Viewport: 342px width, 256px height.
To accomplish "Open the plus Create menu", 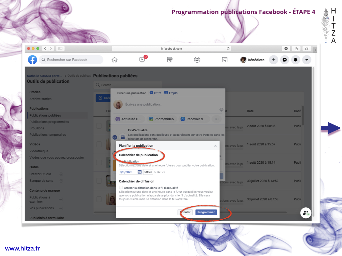I will (x=274, y=60).
